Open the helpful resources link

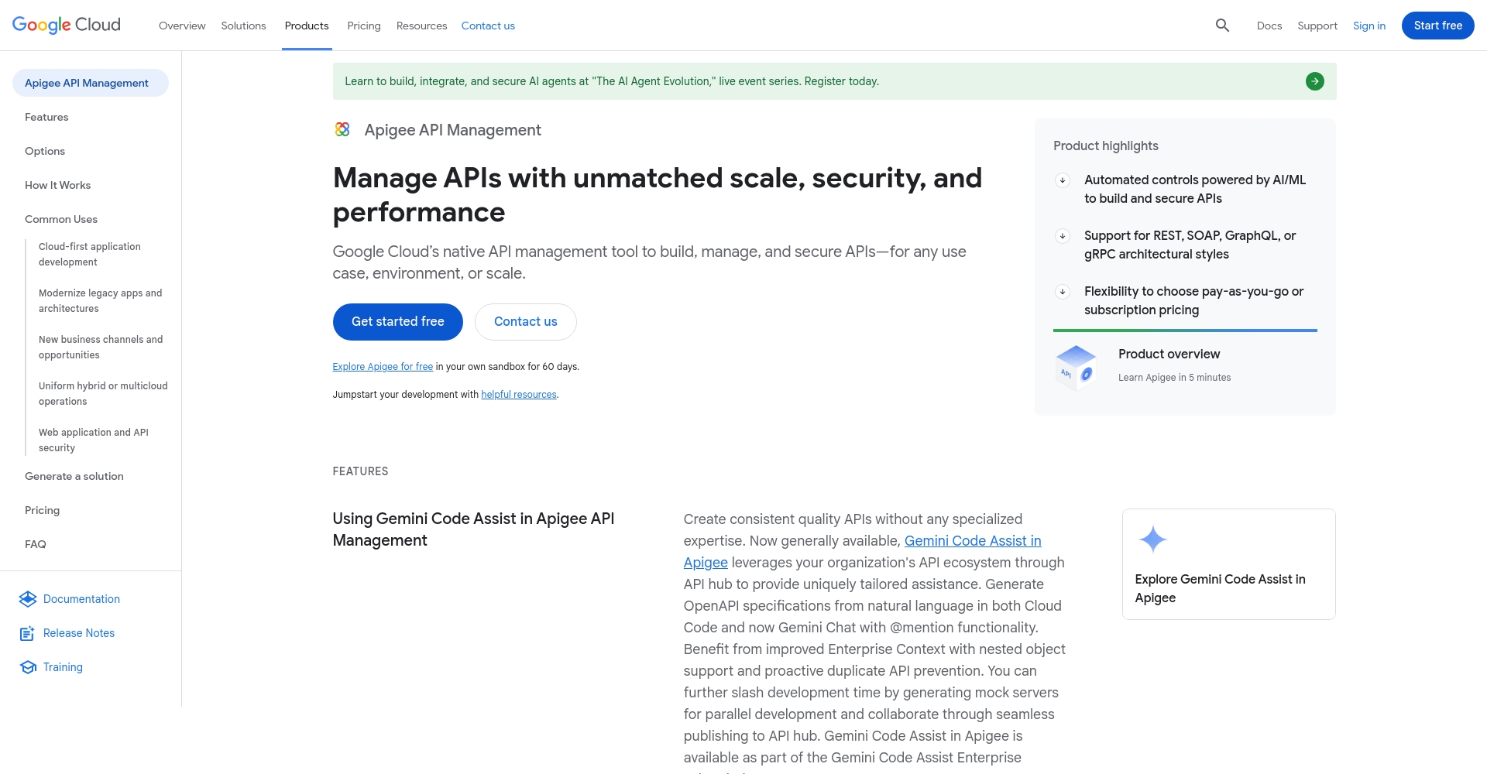519,395
